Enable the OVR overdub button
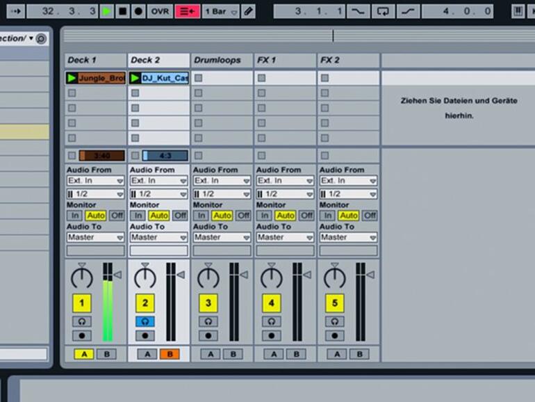The width and height of the screenshot is (535, 402). [x=160, y=11]
